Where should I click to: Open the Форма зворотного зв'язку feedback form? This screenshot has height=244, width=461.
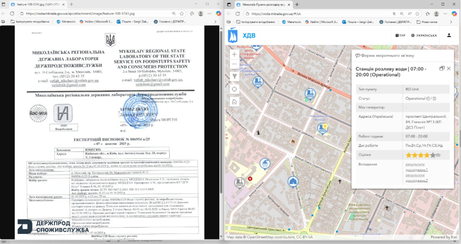[387, 55]
